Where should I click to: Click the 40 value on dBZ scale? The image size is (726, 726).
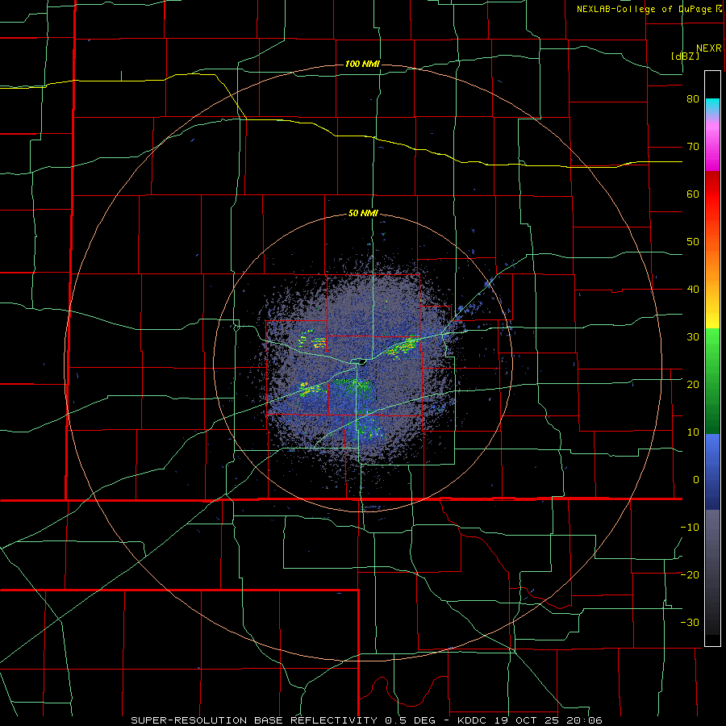pos(693,290)
